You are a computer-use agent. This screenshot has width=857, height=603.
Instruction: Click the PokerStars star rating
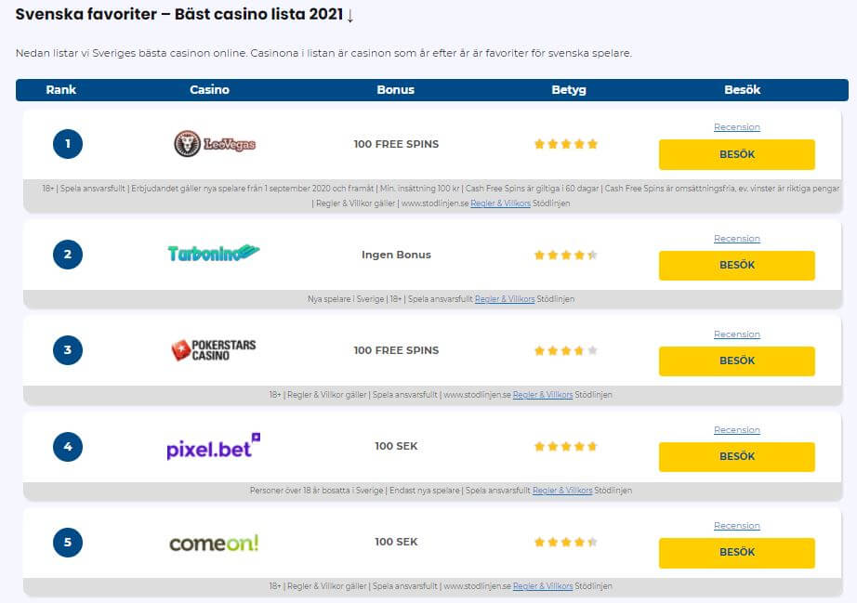tap(565, 350)
